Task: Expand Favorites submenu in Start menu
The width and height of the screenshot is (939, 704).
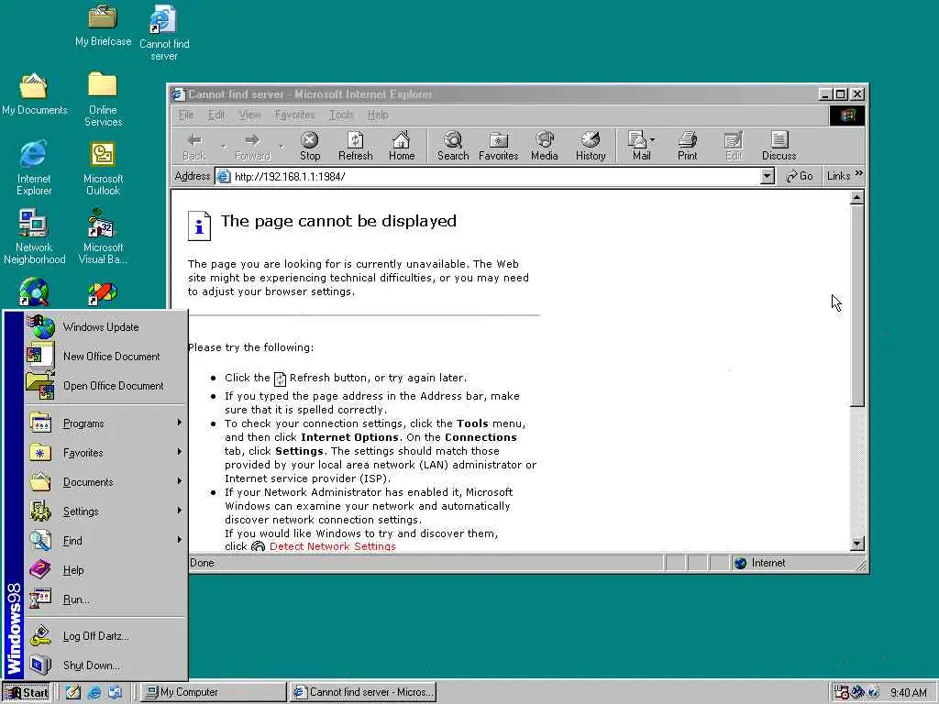Action: coord(105,453)
